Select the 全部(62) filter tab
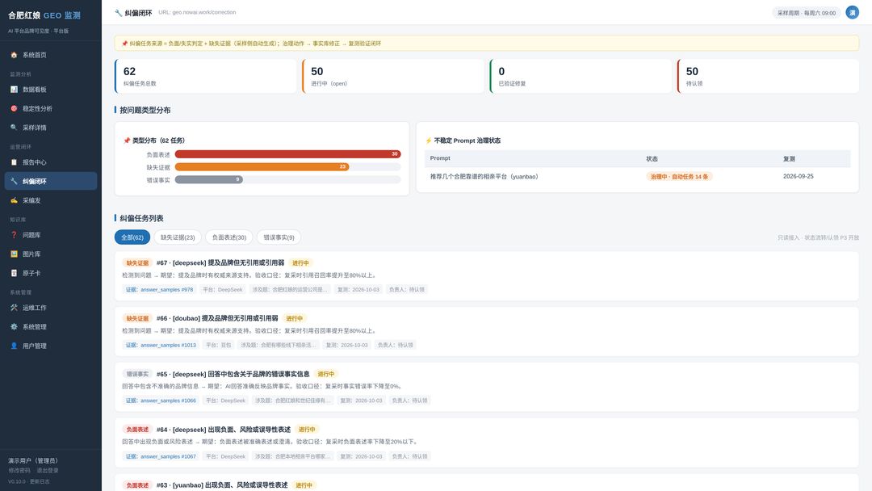 (132, 237)
